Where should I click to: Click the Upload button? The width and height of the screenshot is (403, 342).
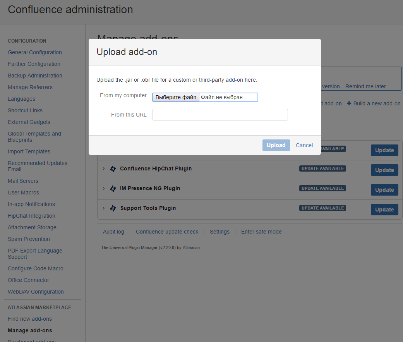(276, 145)
